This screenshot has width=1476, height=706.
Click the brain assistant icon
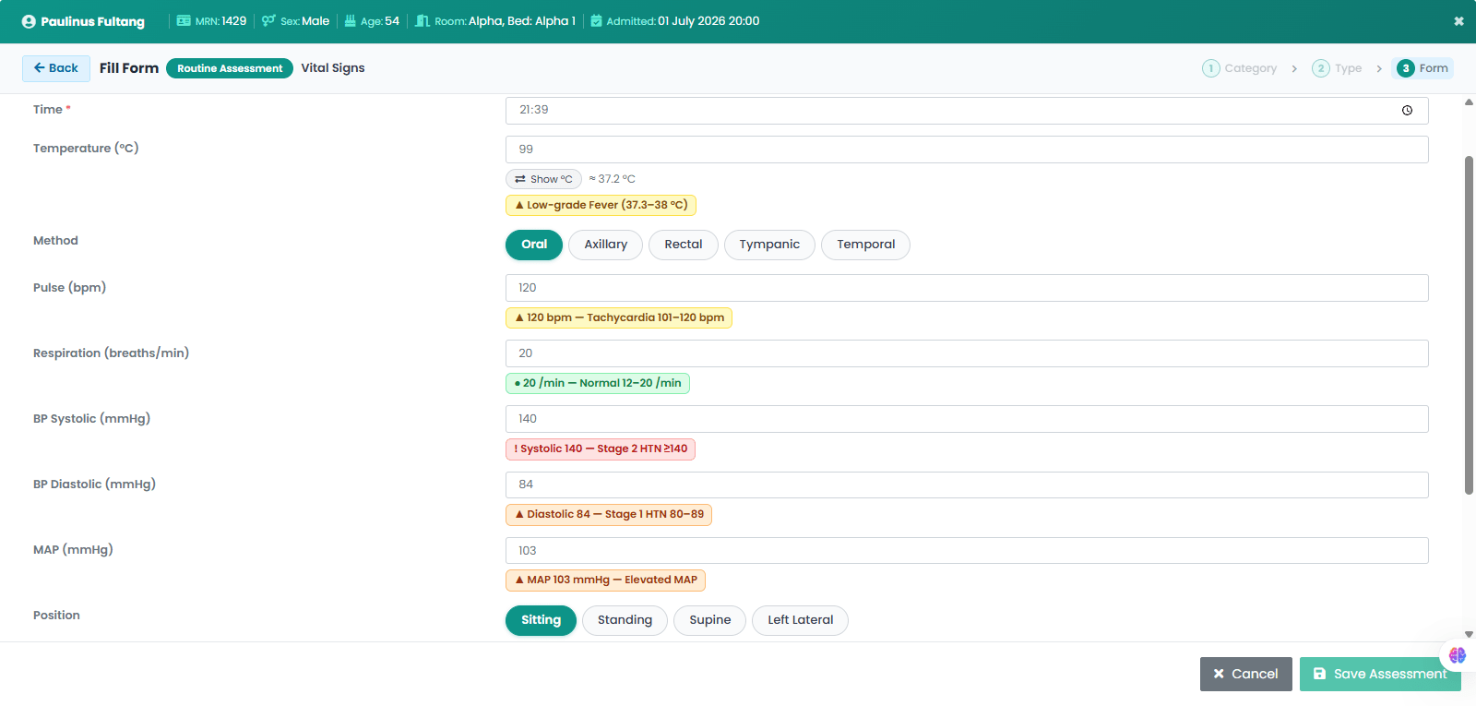click(x=1458, y=655)
